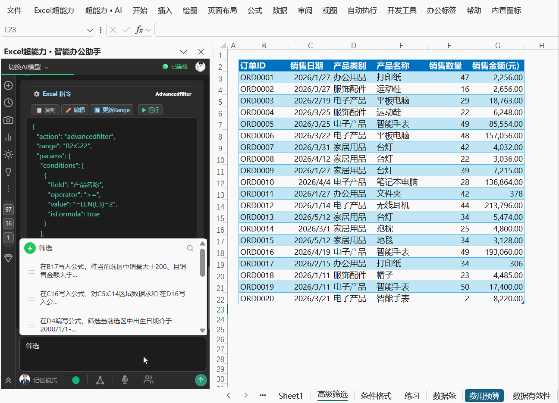Click the gear icon beside Excel 指令
The width and height of the screenshot is (559, 403).
coord(37,94)
